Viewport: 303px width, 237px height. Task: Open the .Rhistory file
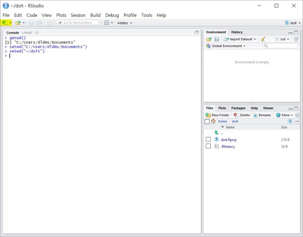pos(228,147)
